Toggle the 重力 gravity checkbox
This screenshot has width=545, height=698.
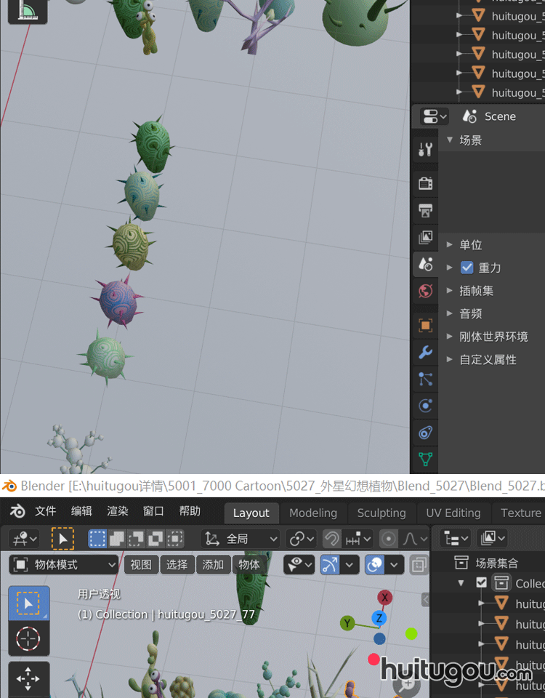pos(467,268)
